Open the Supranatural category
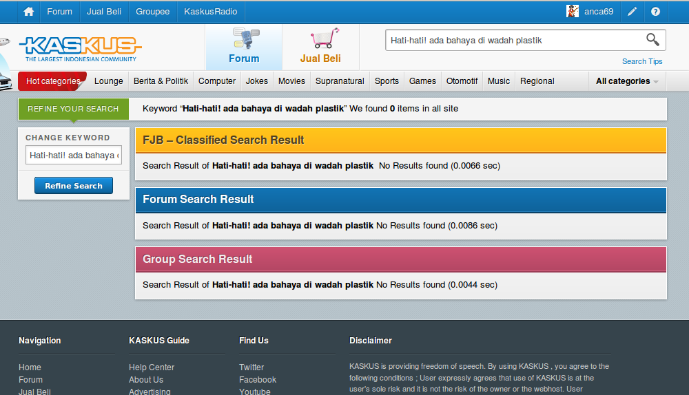Viewport: 689px width, 395px height. click(340, 81)
